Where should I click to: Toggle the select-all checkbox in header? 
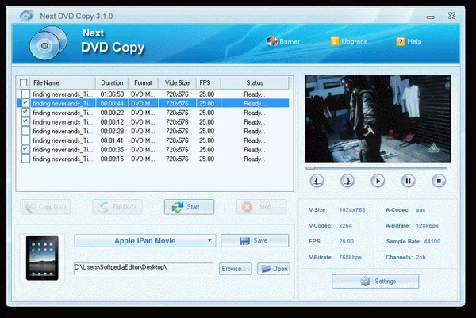click(23, 82)
